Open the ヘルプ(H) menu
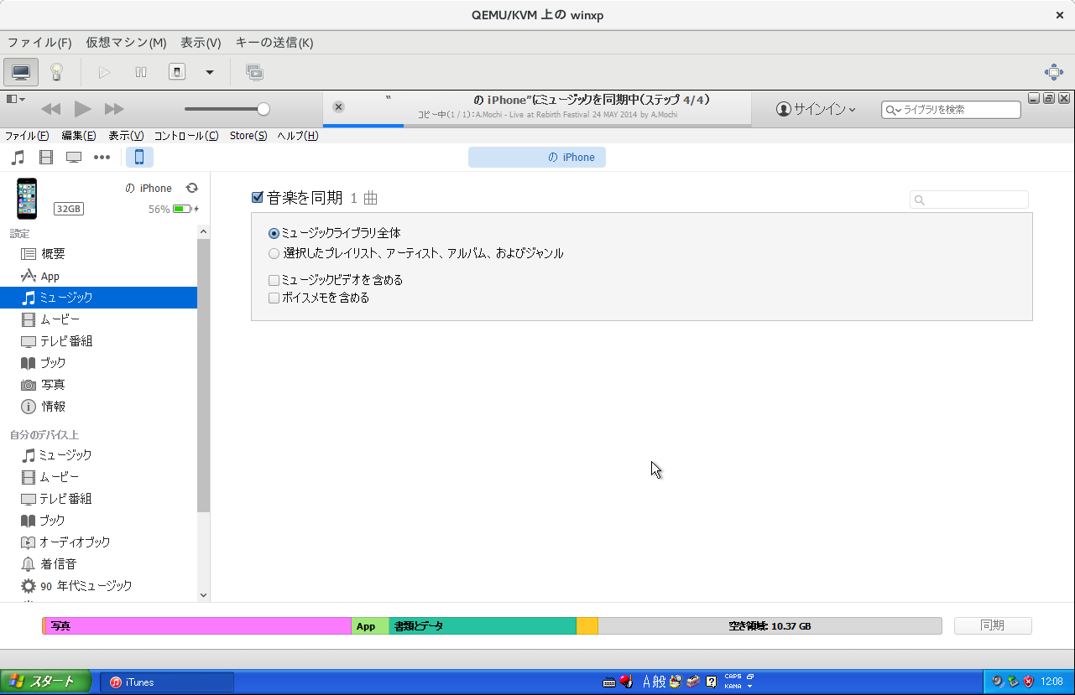The height and width of the screenshot is (695, 1075). [x=298, y=136]
